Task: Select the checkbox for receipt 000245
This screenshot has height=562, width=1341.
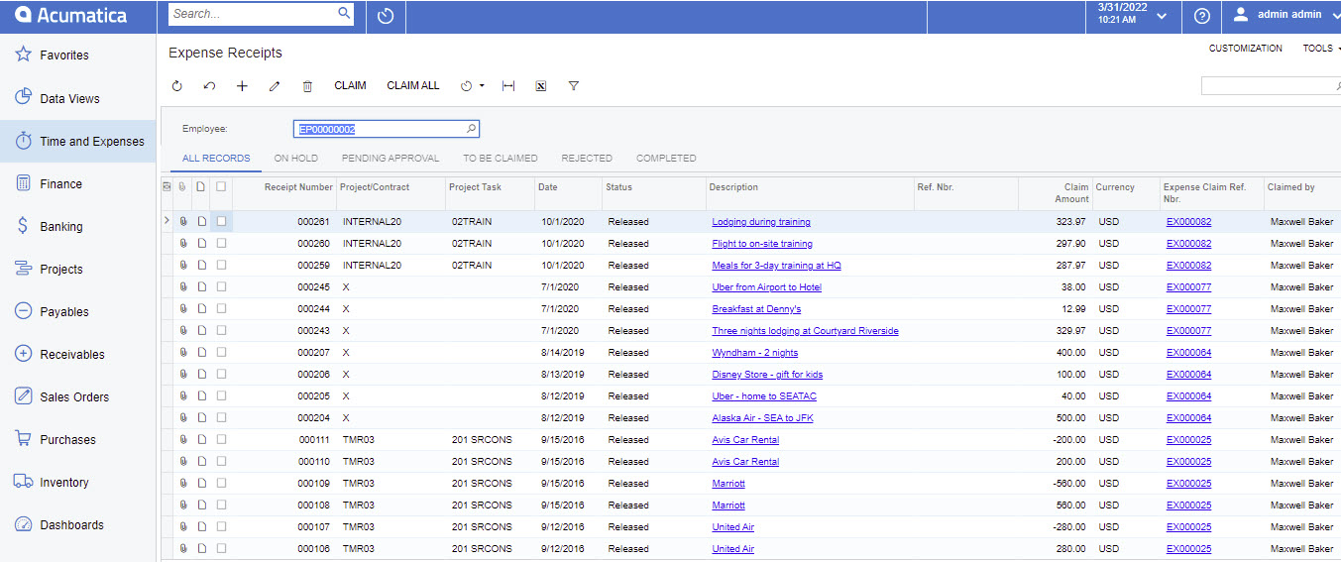Action: tap(221, 287)
